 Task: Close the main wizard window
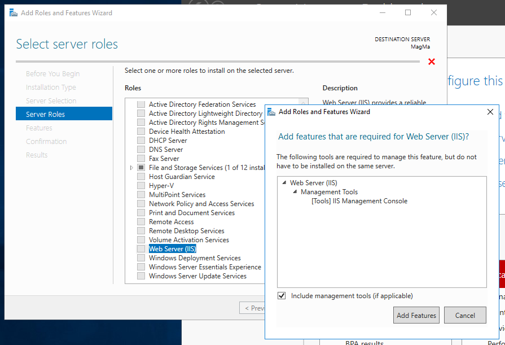pos(434,12)
